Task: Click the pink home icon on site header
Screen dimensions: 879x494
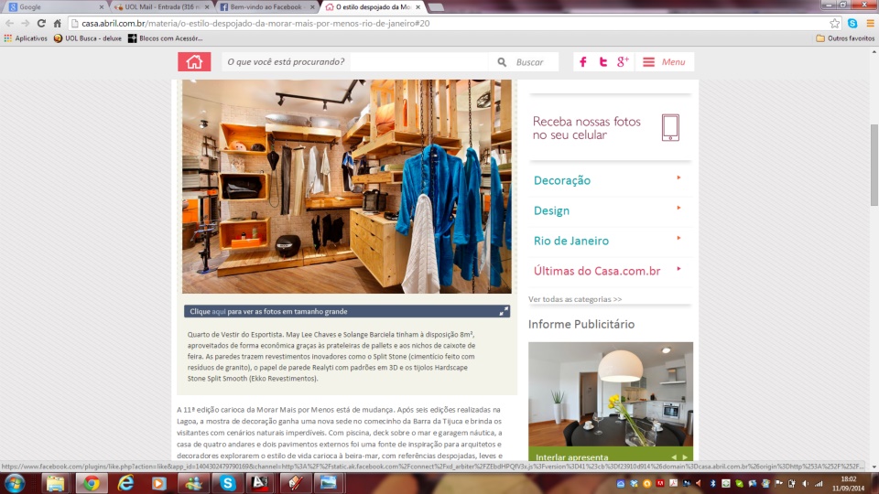Action: (194, 62)
